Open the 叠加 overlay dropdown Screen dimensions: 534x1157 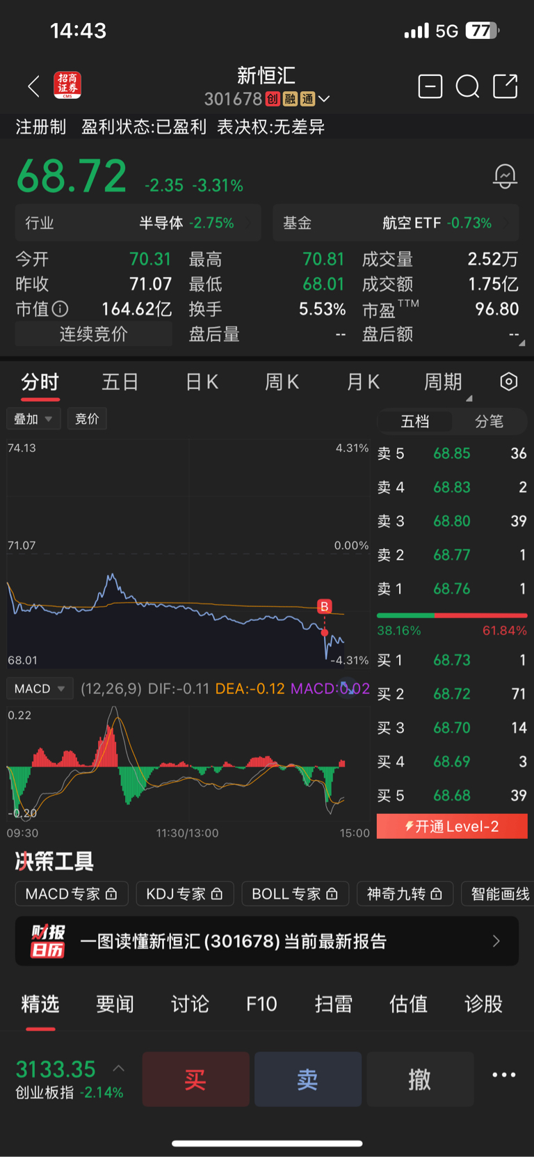click(33, 419)
